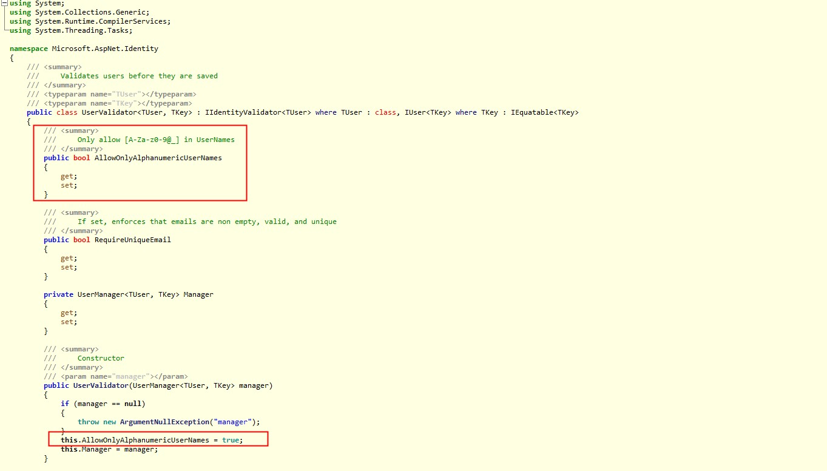
Task: Click the 'public bool RequireUniqueEmail' property declaration
Action: pos(107,240)
